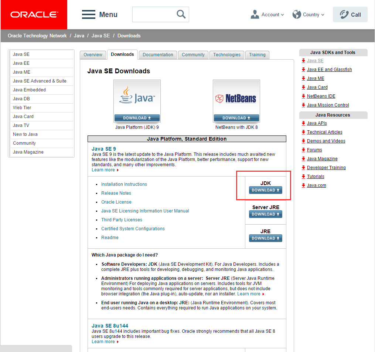The image size is (375, 352).
Task: Open Installation Instructions link
Action: tap(124, 184)
